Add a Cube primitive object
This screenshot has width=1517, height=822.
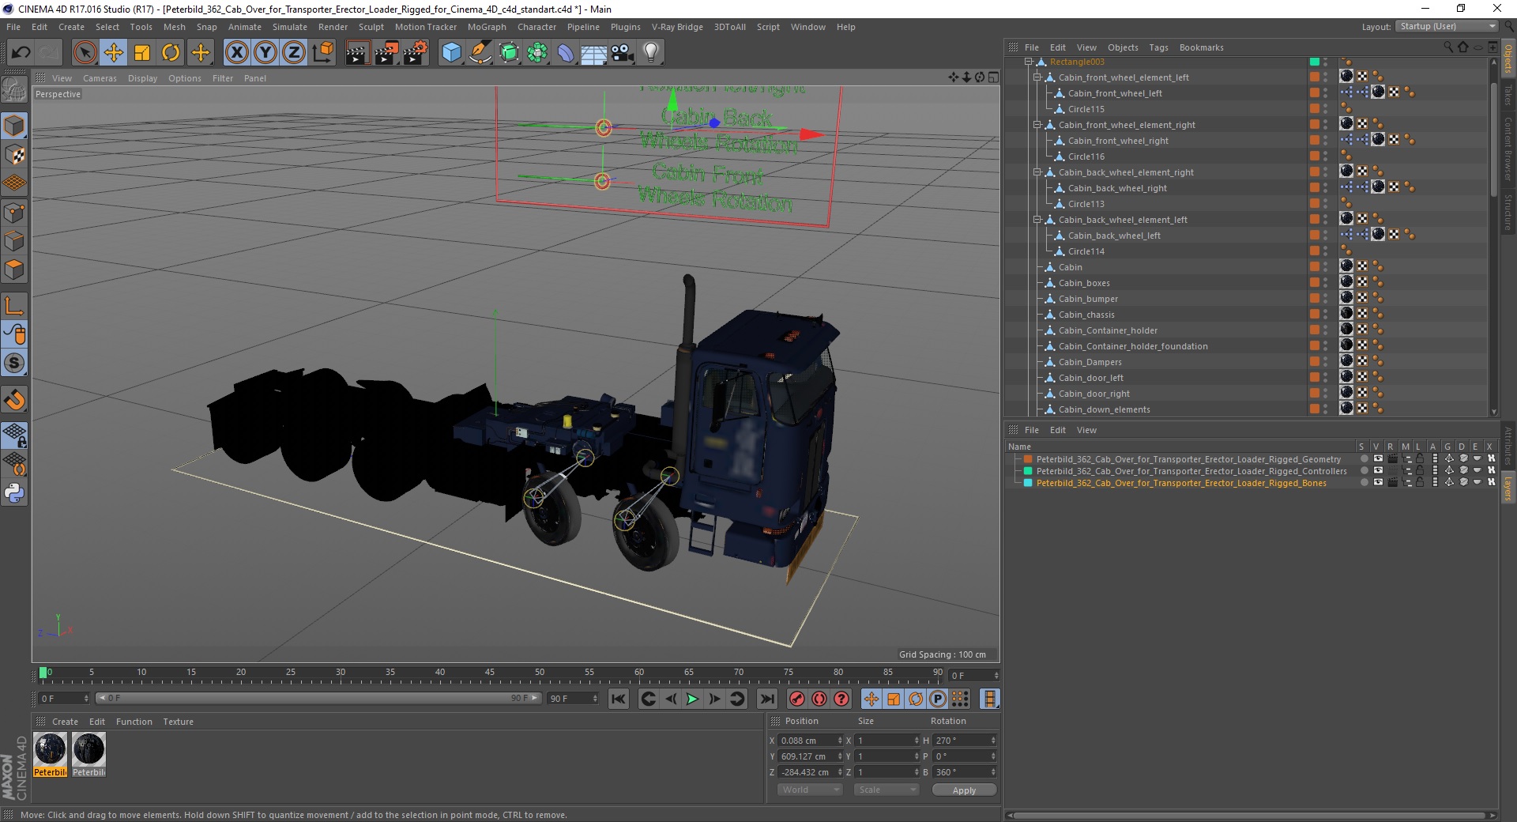[x=451, y=53]
